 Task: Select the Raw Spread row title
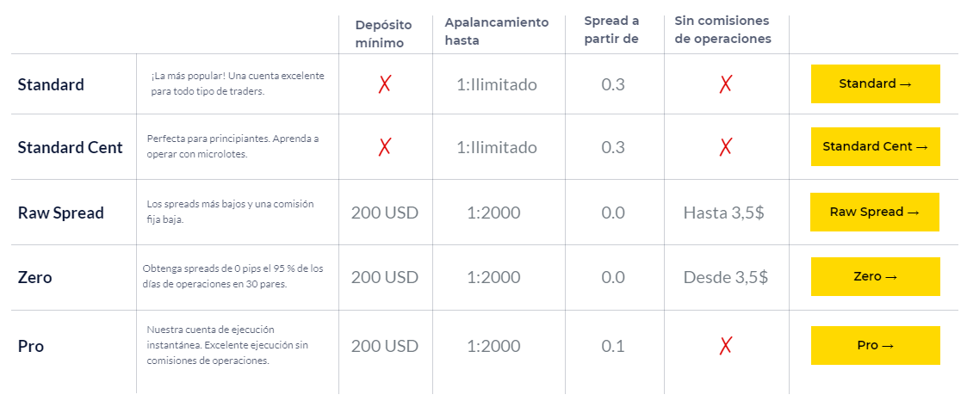(x=61, y=213)
